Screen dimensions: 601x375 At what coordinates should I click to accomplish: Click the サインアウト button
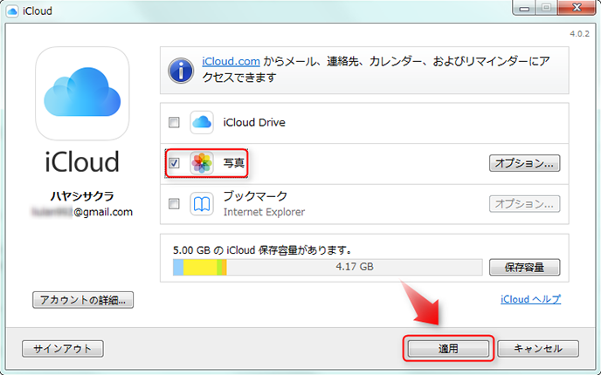click(x=63, y=349)
